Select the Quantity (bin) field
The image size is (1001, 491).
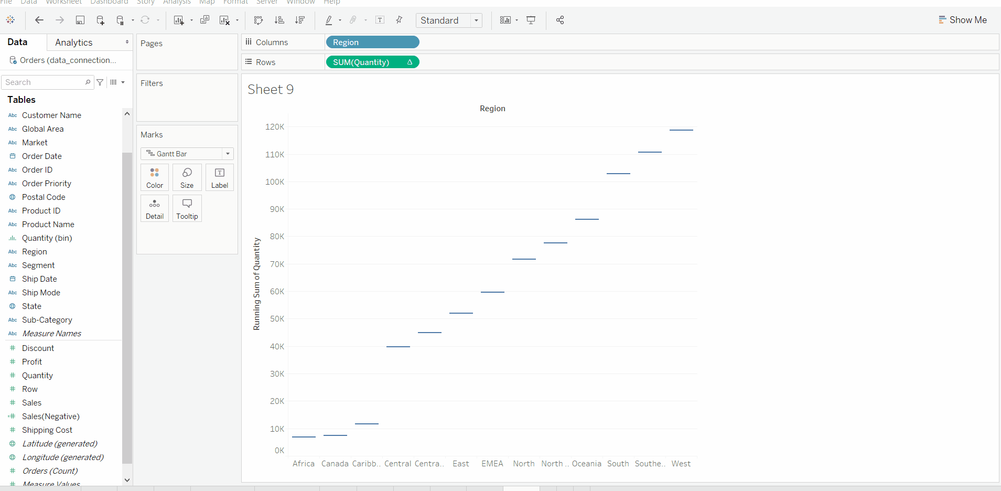coord(47,238)
